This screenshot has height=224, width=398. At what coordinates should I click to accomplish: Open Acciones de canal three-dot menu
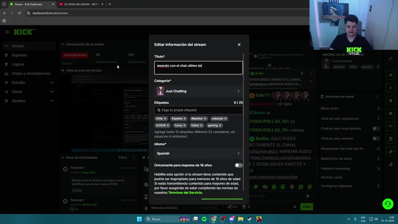tap(377, 97)
